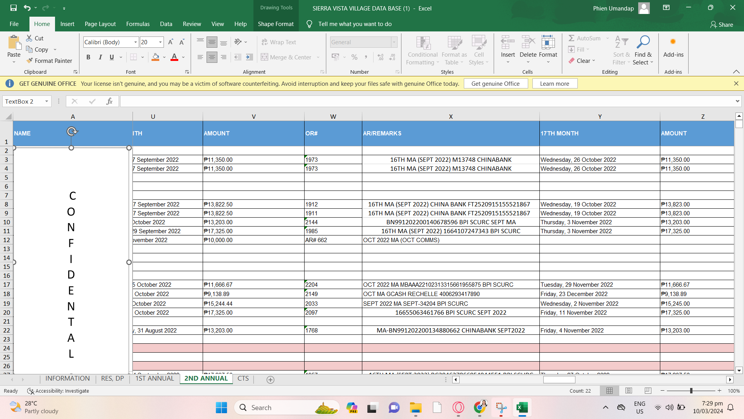
Task: Open the AutoSum dropdown arrow
Action: (607, 38)
